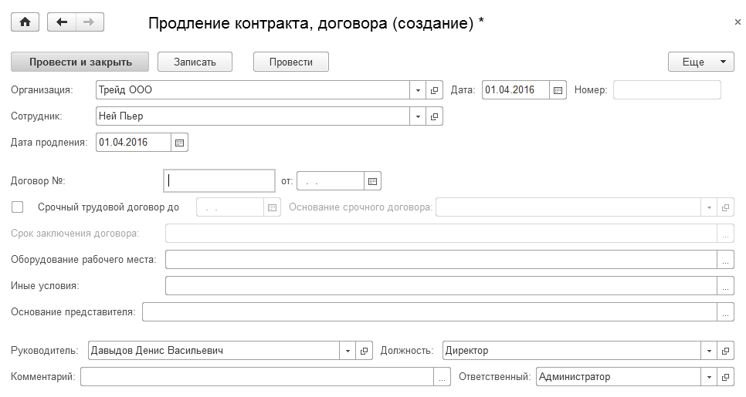
Task: Expand the Сотрудник dropdown list
Action: tap(418, 116)
